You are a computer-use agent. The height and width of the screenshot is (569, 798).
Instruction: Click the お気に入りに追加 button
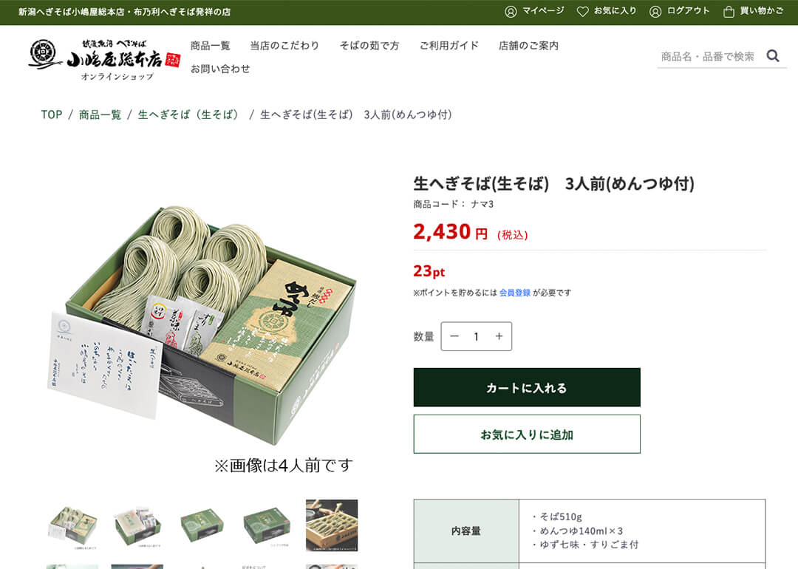(527, 434)
